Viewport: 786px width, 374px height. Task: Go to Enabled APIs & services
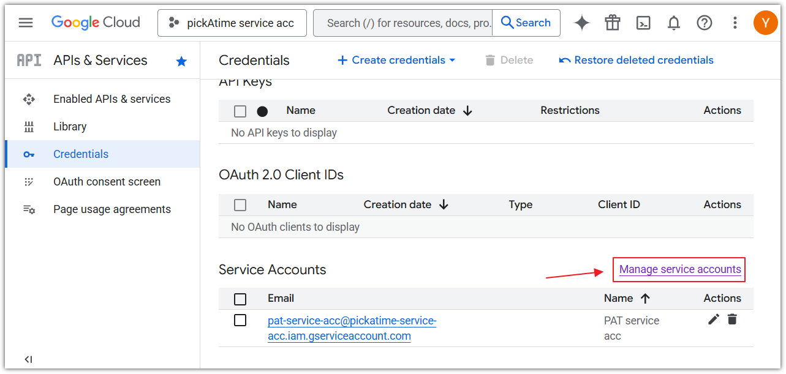click(111, 99)
